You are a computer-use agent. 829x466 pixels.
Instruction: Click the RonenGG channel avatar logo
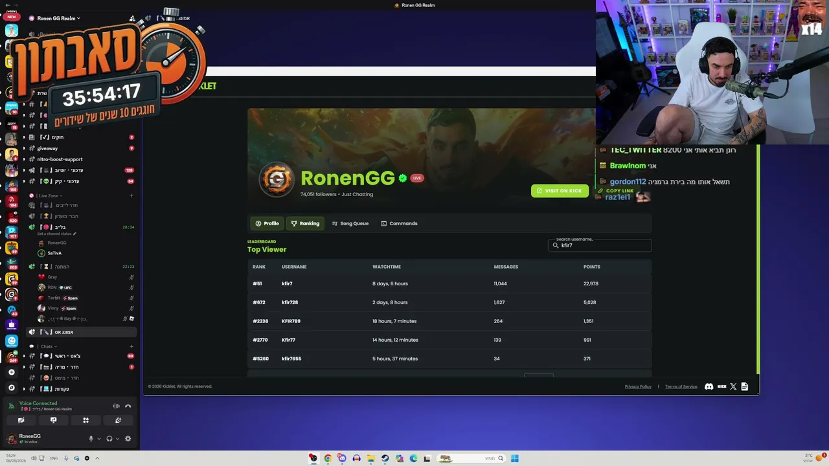point(277,179)
